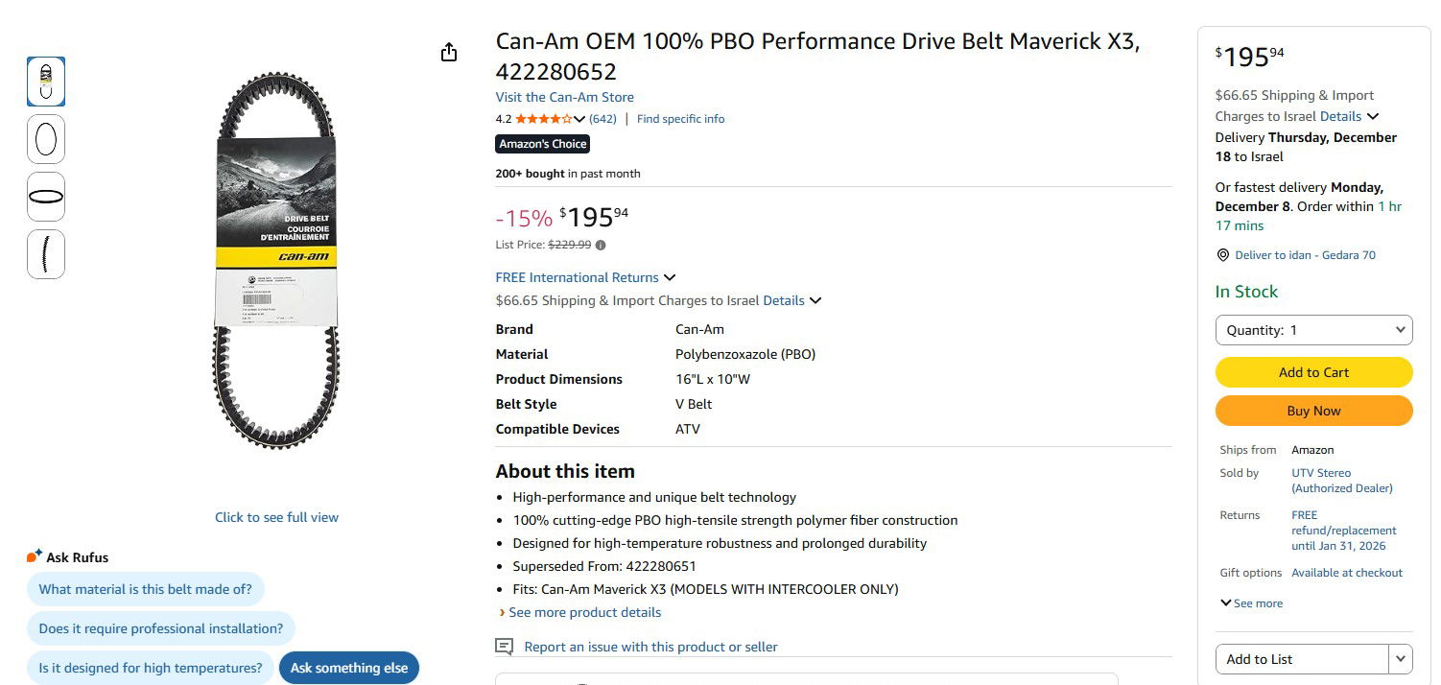
Task: Click the list price info icon
Action: pyautogui.click(x=601, y=246)
